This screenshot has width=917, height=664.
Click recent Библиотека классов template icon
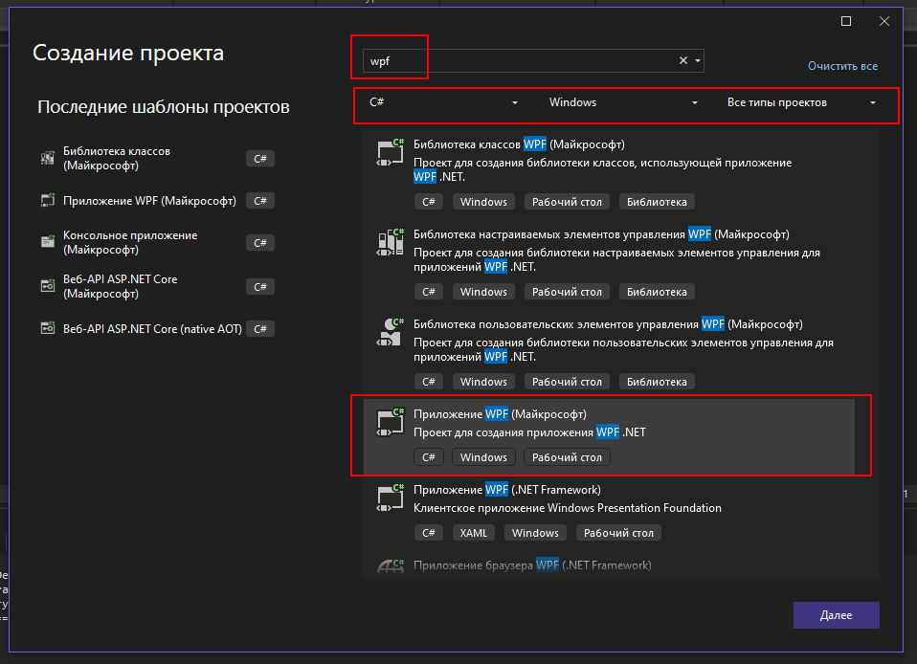point(48,159)
